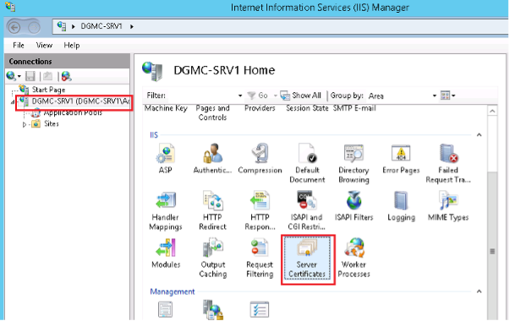Click the Save connections toolbar icon
Image resolution: width=509 pixels, height=321 pixels.
click(30, 77)
